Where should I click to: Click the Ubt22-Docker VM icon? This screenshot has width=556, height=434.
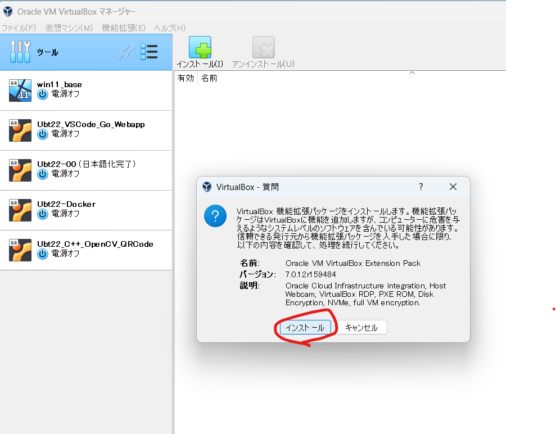[x=20, y=210]
